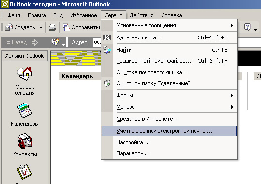This screenshot has width=261, height=184.
Task: Open the Календарь shortcut icon
Action: tap(25, 110)
